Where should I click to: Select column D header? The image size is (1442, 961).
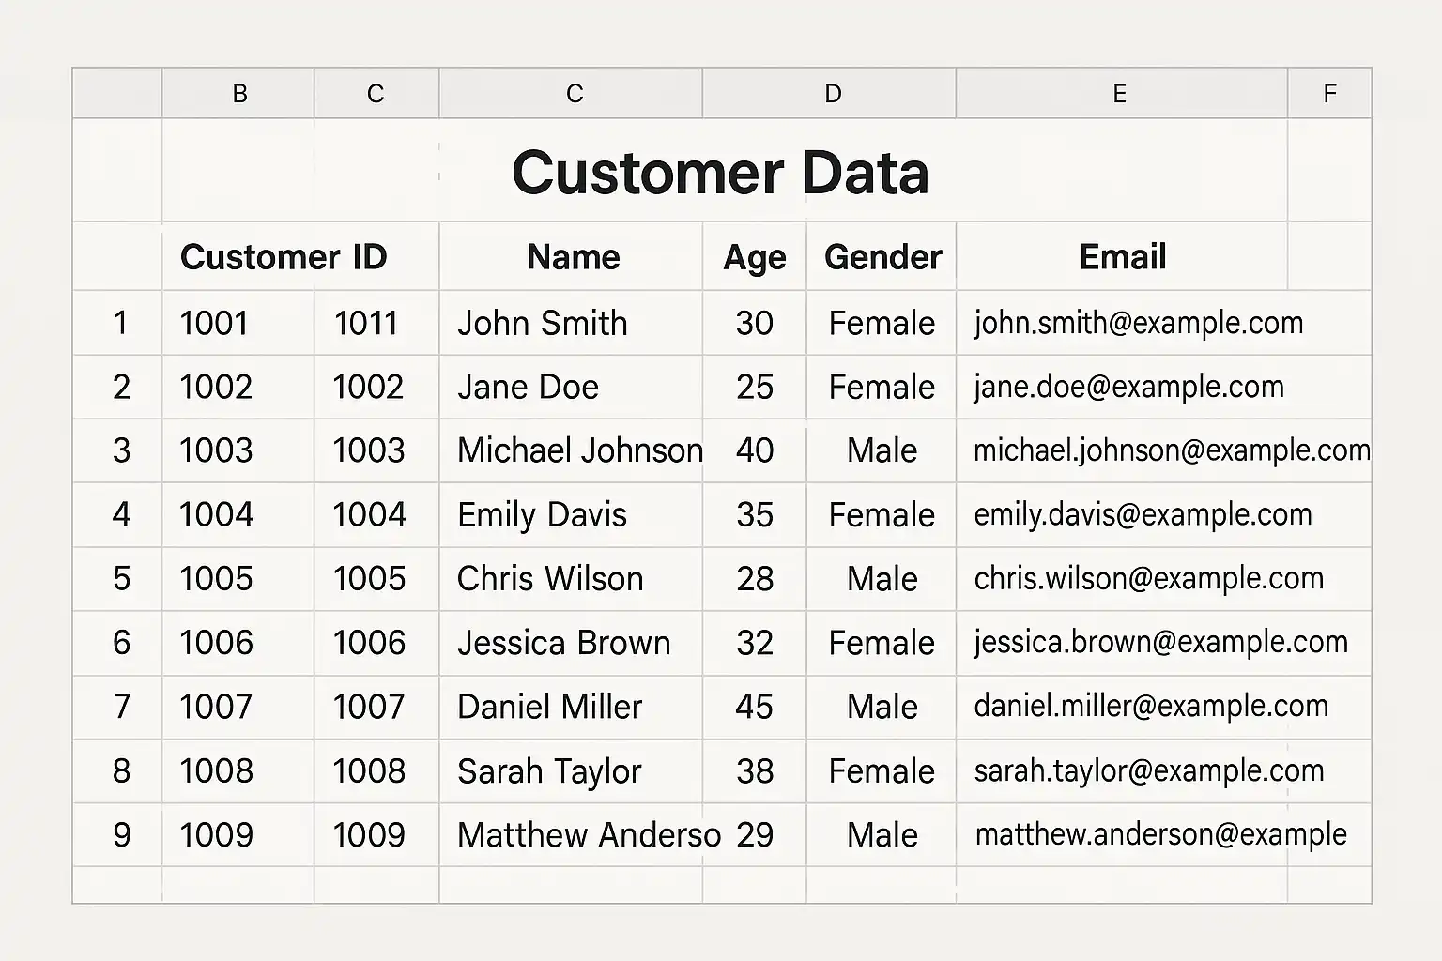tap(832, 93)
